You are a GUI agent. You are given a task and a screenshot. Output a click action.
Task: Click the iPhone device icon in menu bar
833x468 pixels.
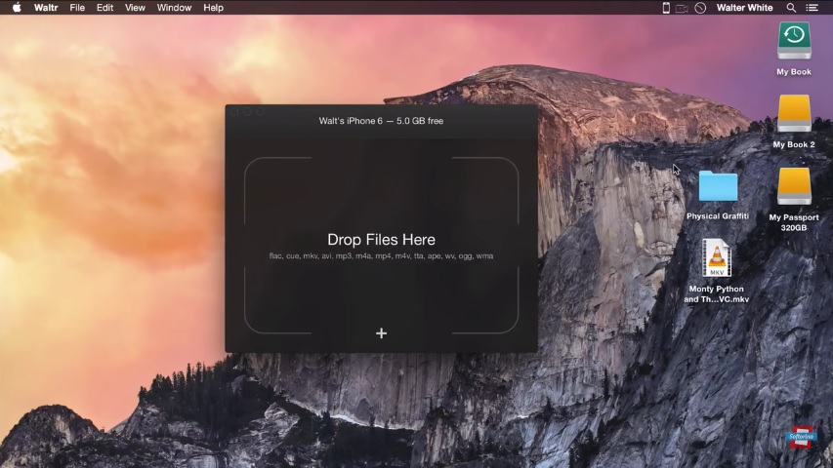[666, 8]
